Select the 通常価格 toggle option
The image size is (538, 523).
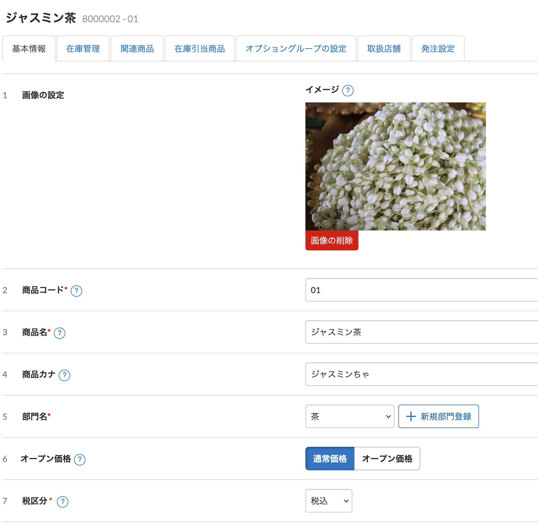click(330, 459)
